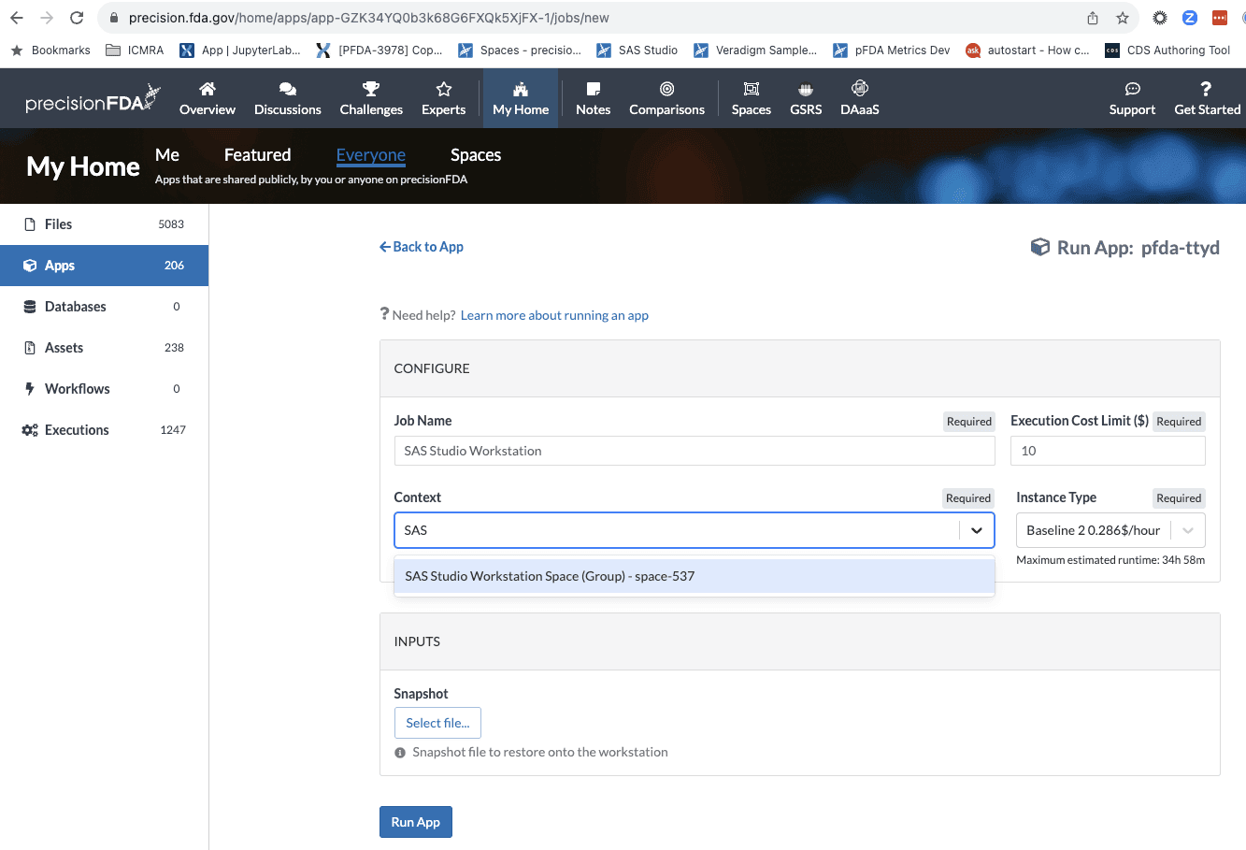Open the App JupyterLab bookmark

(240, 50)
